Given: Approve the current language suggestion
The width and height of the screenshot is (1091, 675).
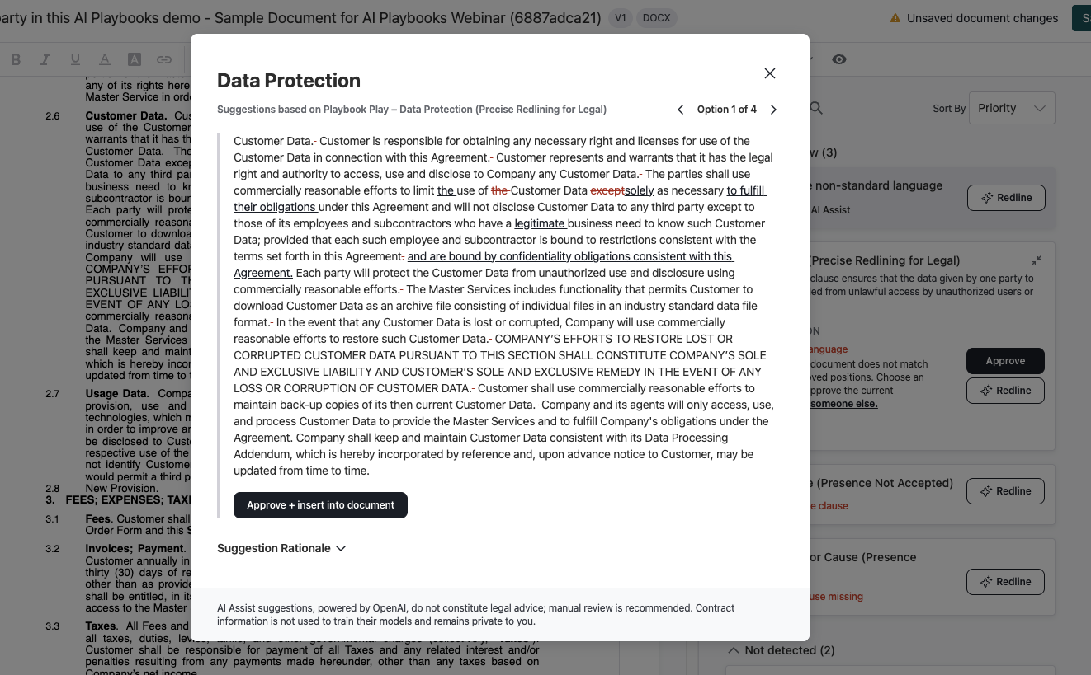Looking at the screenshot, I should coord(1005,360).
